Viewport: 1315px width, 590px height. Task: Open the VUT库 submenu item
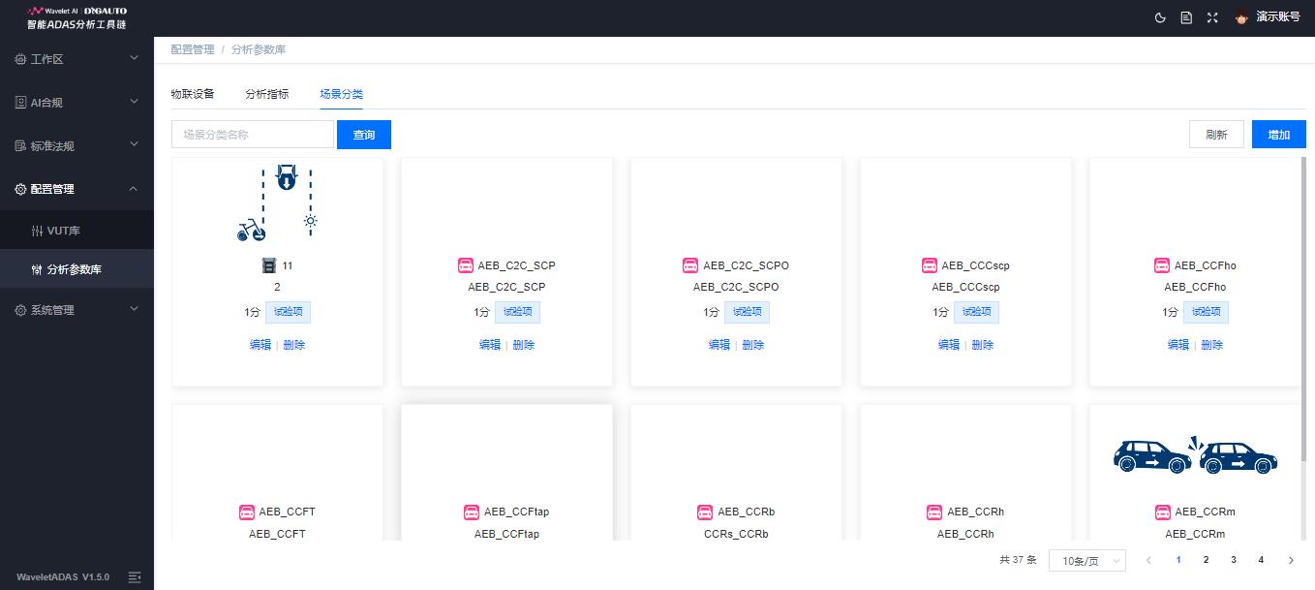pos(76,231)
